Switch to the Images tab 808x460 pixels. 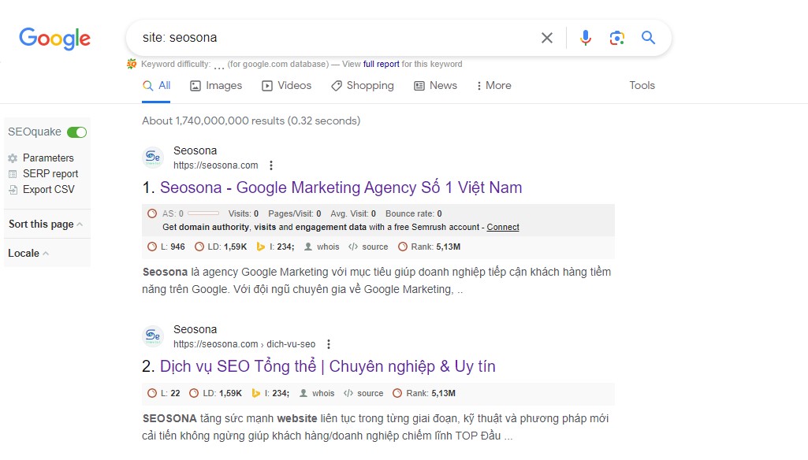216,86
